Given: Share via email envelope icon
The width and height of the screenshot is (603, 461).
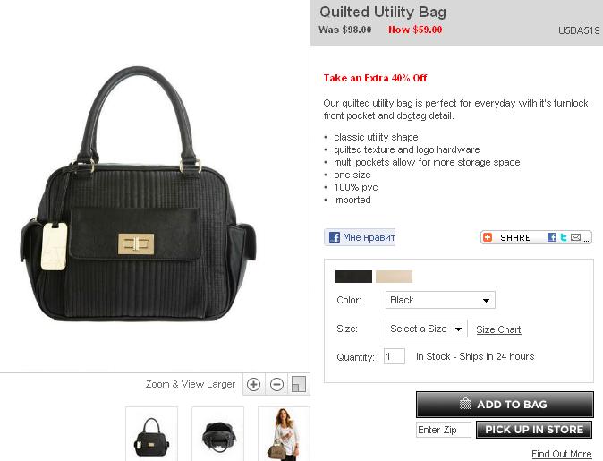Looking at the screenshot, I should (575, 237).
